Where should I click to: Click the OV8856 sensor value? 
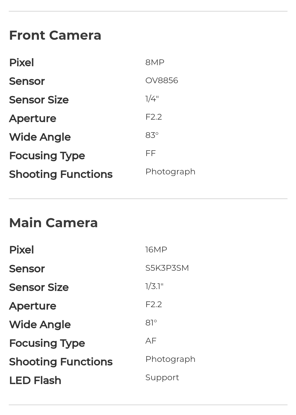click(162, 80)
